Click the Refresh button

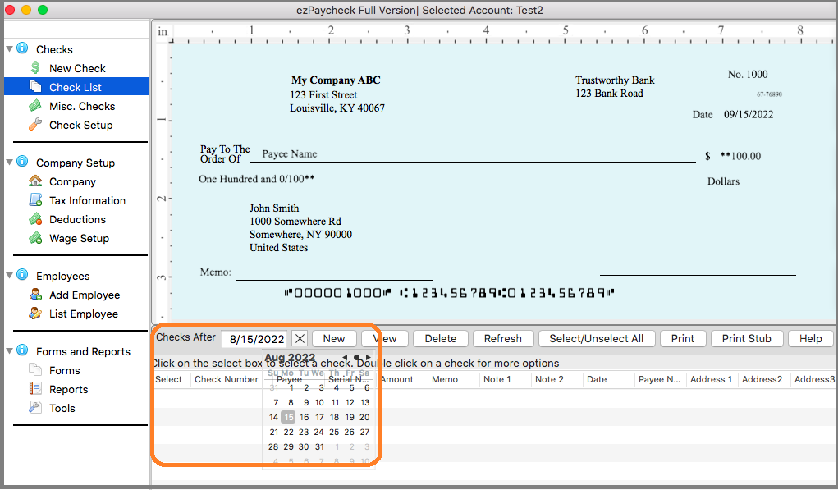tap(502, 338)
